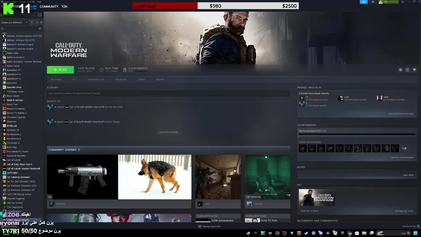Click the library search field

[x=19, y=29]
